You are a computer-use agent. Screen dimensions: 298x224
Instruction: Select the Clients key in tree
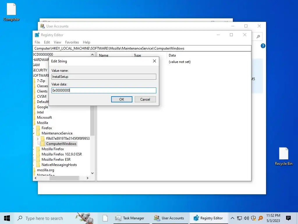pos(42,91)
